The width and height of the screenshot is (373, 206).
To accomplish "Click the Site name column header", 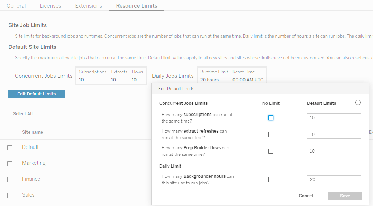I will tap(33, 132).
